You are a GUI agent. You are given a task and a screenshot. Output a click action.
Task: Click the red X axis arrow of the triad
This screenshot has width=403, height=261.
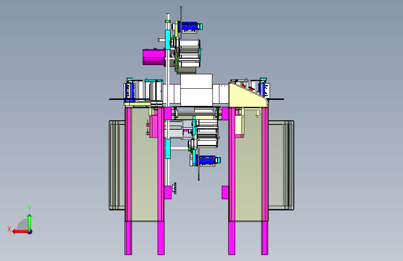coord(20,232)
